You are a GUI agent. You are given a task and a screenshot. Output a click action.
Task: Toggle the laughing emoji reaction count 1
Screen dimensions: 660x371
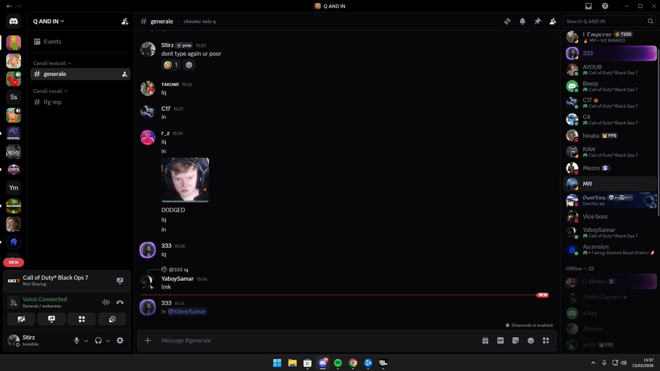pyautogui.click(x=171, y=65)
